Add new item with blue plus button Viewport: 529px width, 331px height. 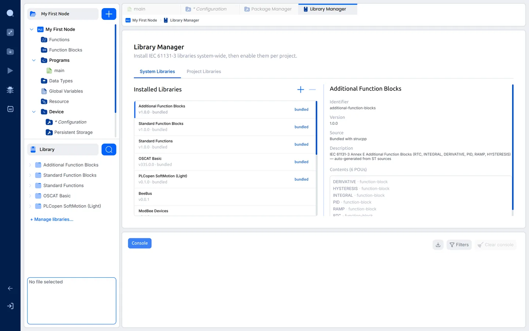click(x=109, y=14)
